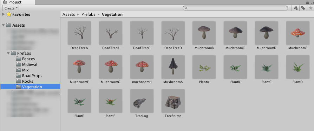The image size is (314, 131).
Task: Collapse the Assets tree root
Action: (x=3, y=25)
